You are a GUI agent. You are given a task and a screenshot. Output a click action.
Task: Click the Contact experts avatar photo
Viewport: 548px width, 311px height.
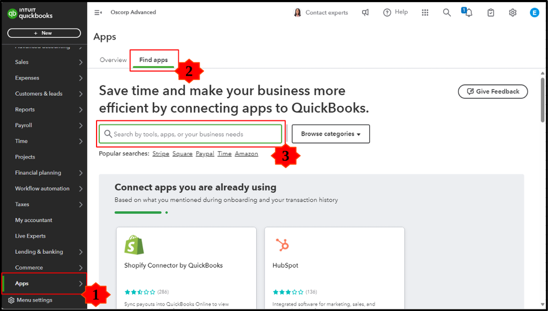coord(297,13)
